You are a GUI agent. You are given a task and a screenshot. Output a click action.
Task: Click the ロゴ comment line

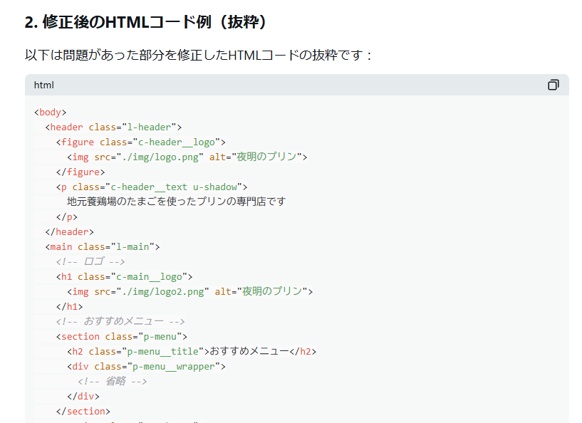[90, 261]
